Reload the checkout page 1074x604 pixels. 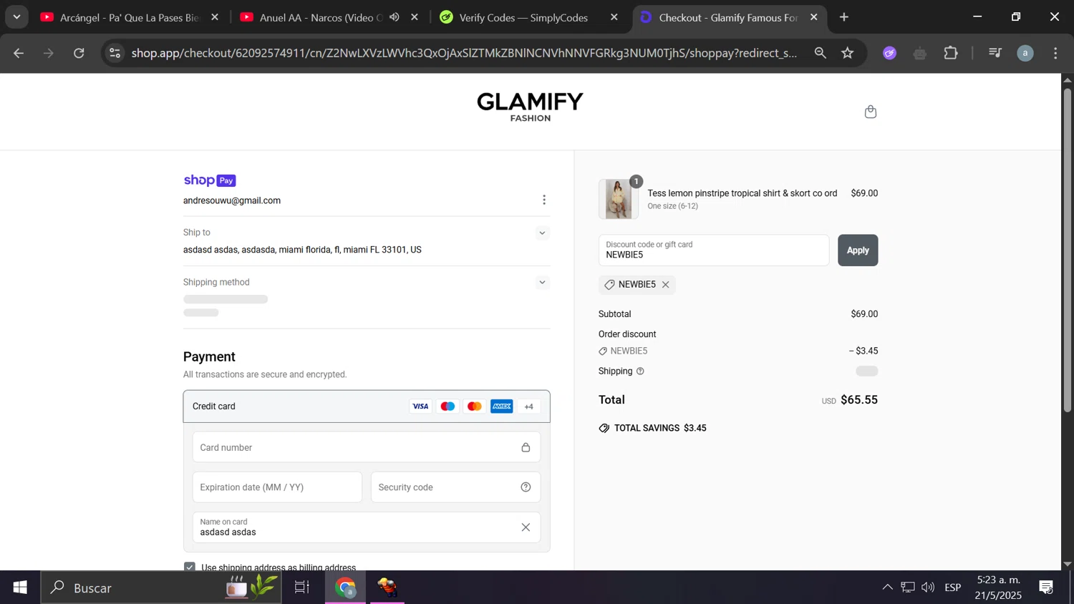[79, 53]
